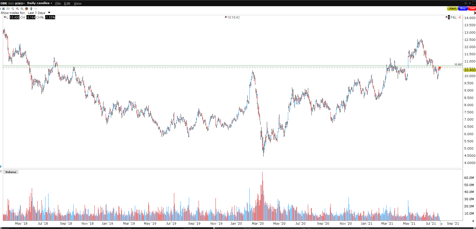476x229 pixels.
Task: Click the 14.000 price axis label
Action: coord(470,18)
